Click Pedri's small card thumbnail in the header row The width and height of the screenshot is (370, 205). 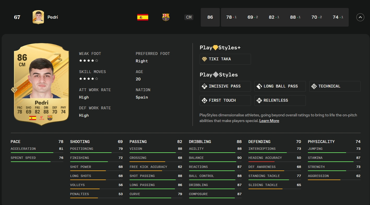(x=38, y=17)
